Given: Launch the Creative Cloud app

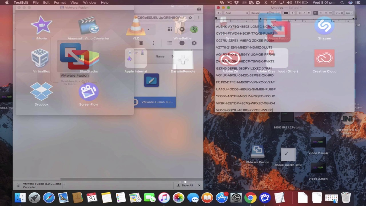Looking at the screenshot, I should coord(324,59).
